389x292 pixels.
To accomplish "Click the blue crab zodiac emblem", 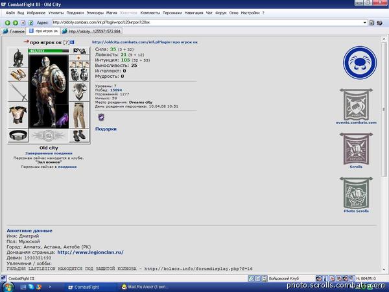I will pos(360,63).
